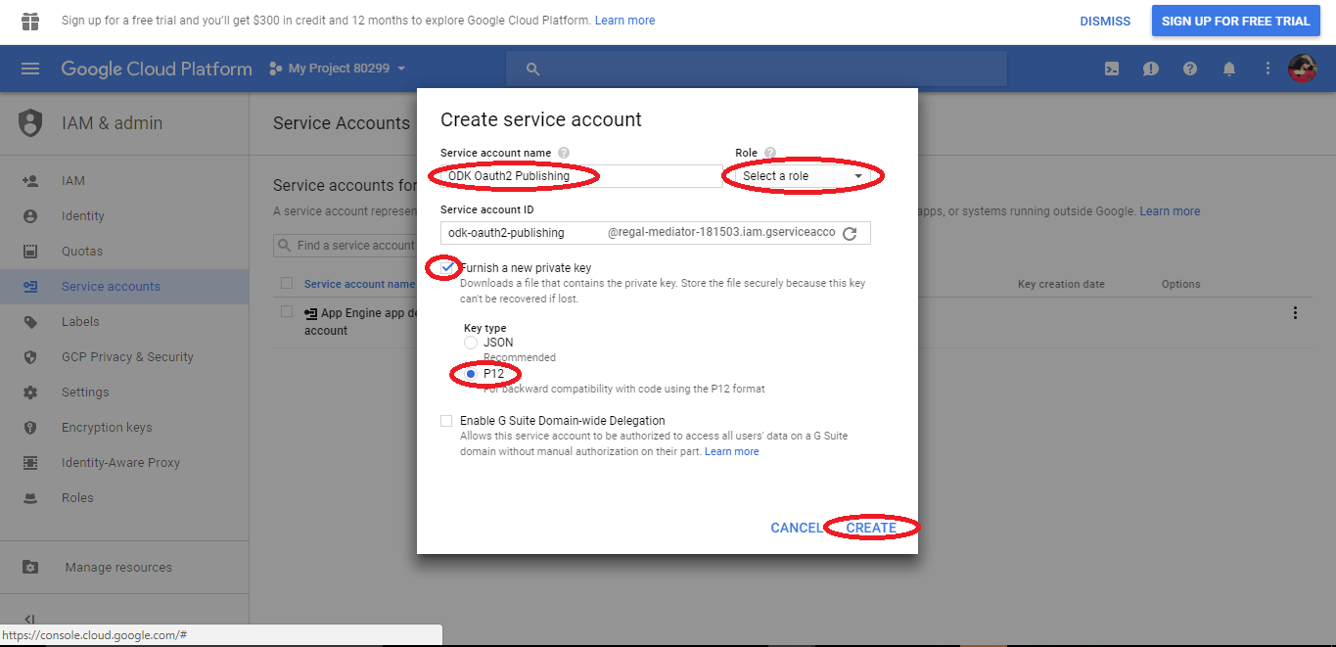Click the Manage resources folder icon

pyautogui.click(x=30, y=567)
